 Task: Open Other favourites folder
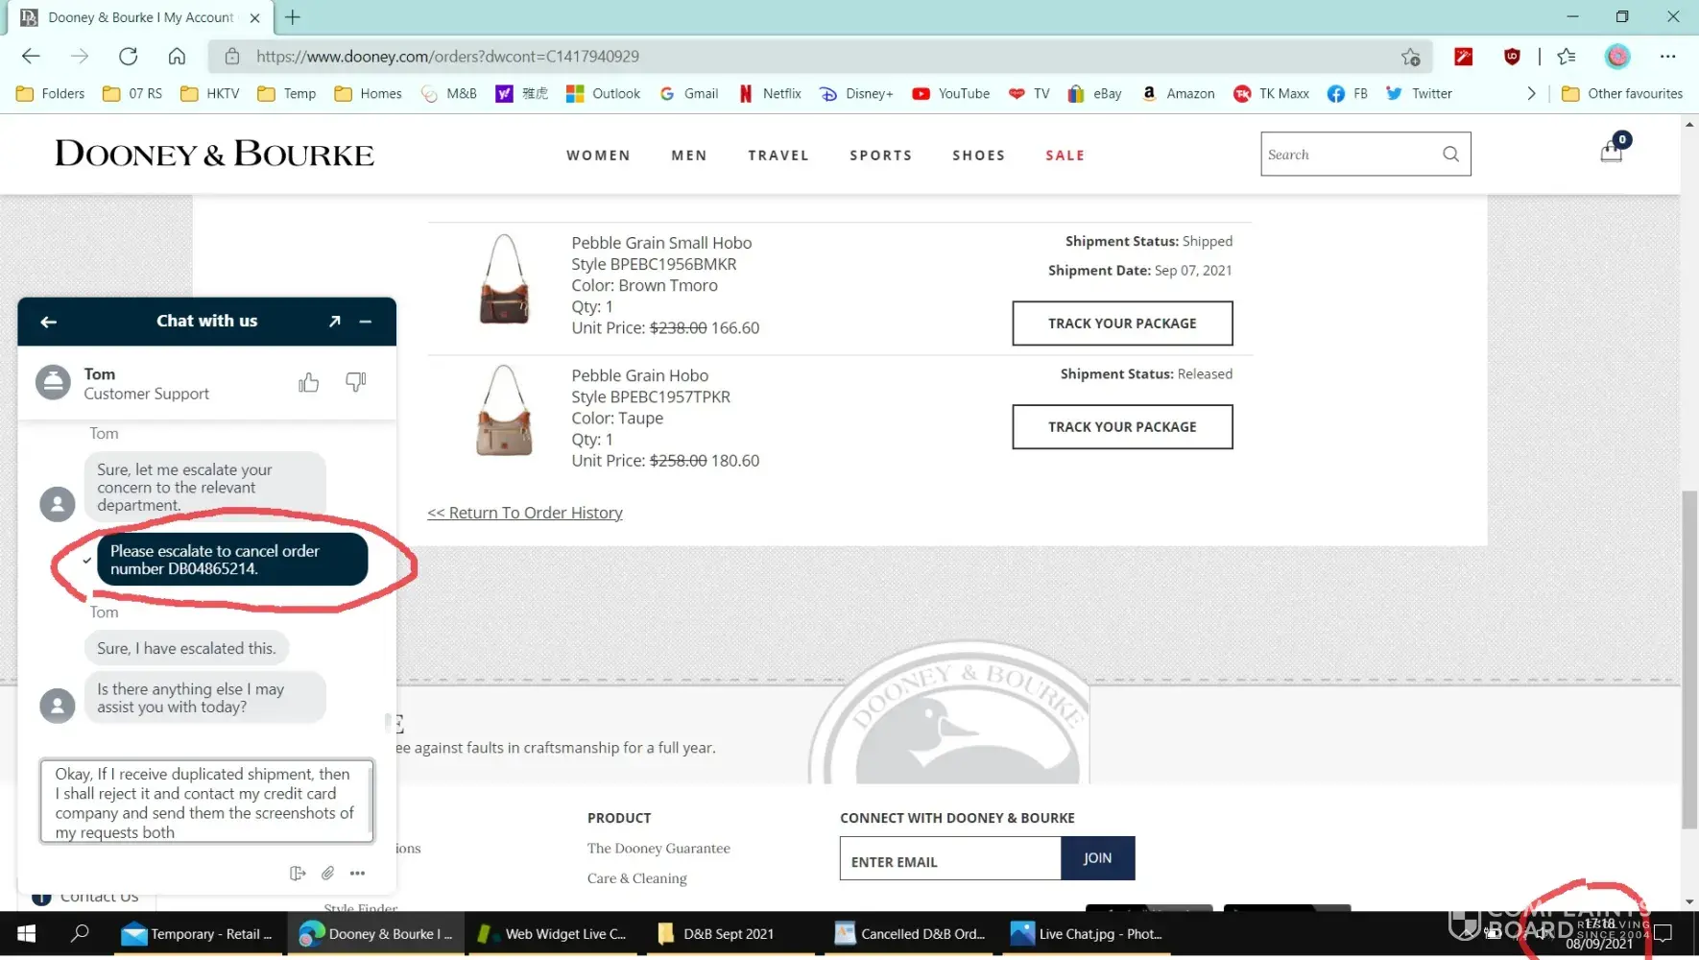[1622, 93]
